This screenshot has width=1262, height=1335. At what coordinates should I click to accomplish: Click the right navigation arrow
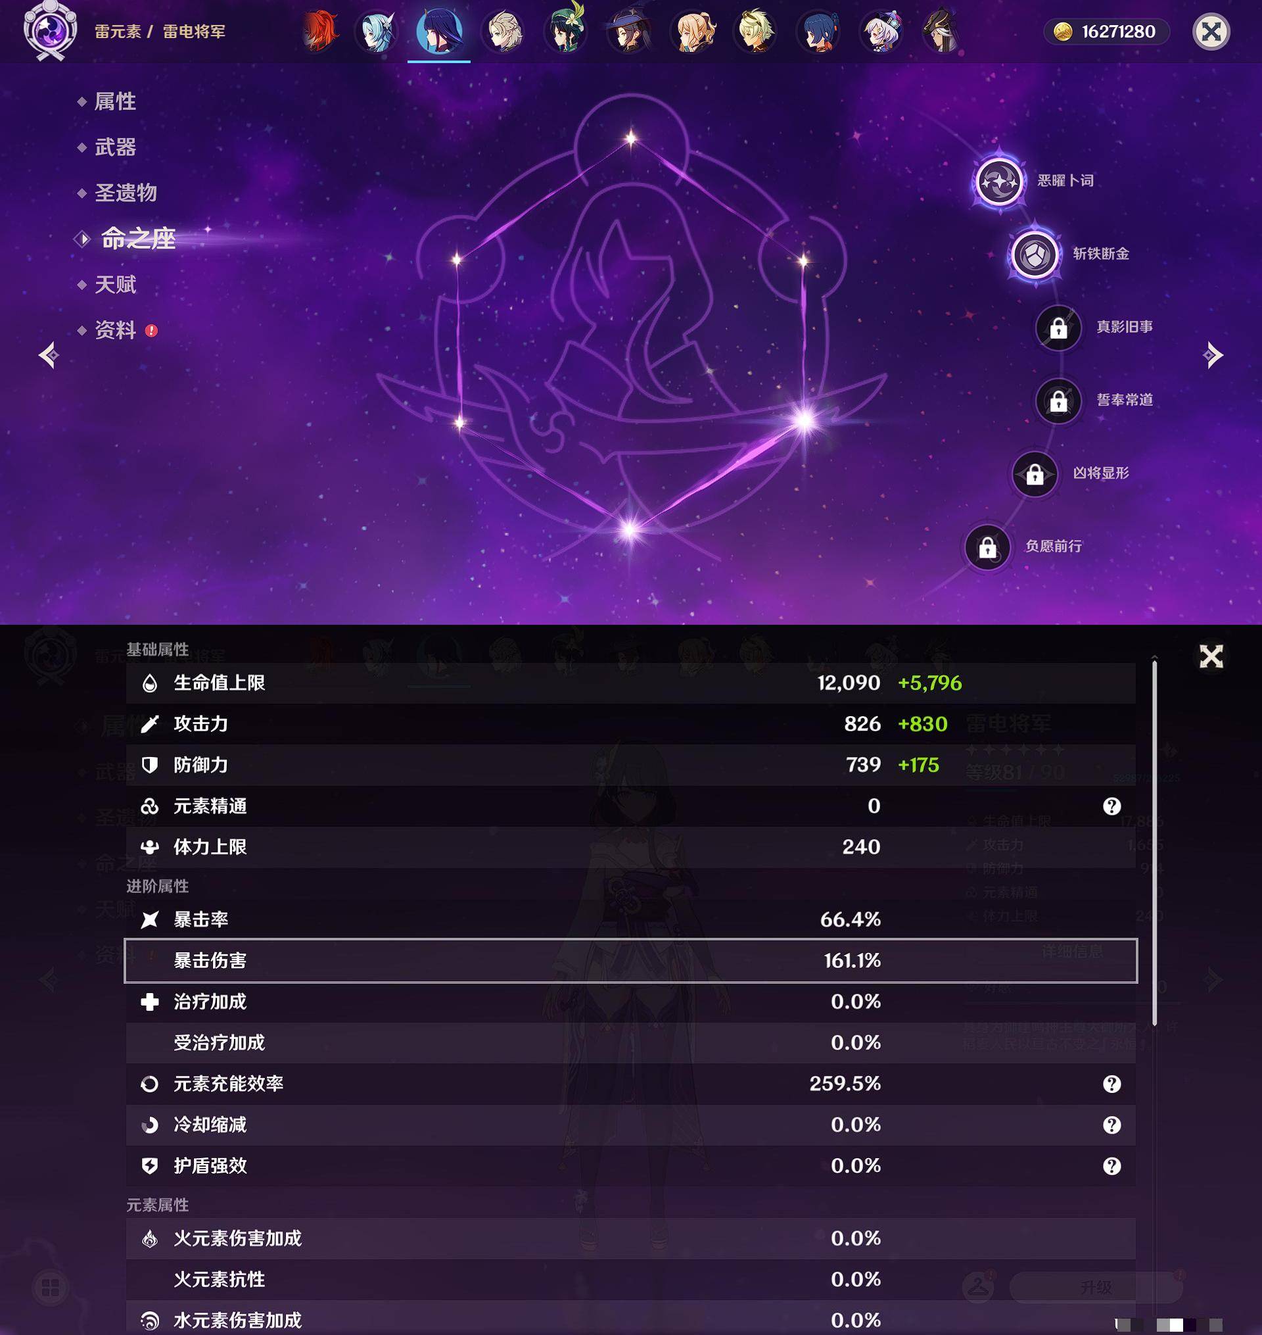(x=1212, y=354)
